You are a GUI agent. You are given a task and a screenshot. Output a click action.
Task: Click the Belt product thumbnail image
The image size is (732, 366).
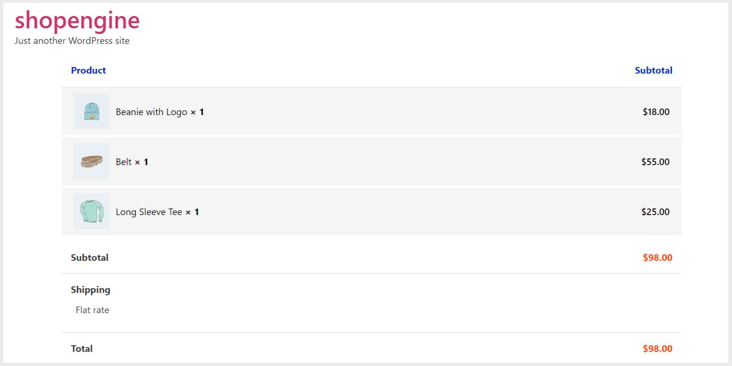coord(92,161)
